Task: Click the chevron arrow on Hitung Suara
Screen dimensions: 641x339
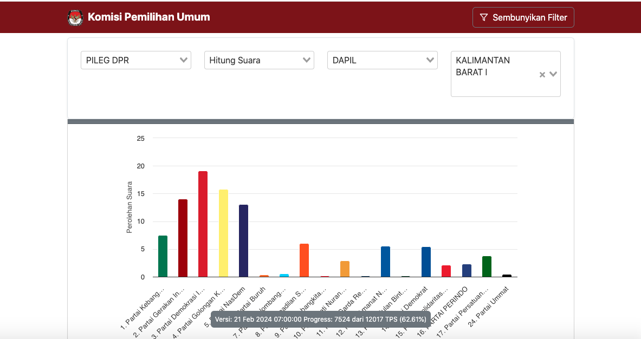Action: pos(307,60)
